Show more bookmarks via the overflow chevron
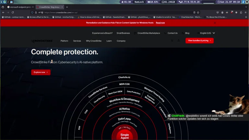 pos(245,17)
